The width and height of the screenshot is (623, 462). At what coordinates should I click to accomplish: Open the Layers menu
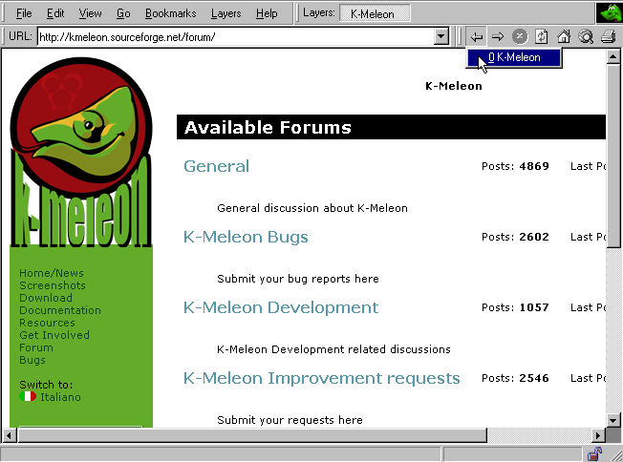[226, 13]
